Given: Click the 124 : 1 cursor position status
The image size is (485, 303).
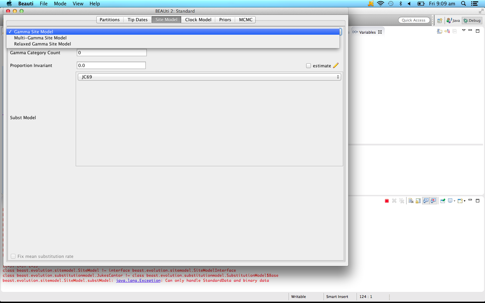Looking at the screenshot, I should click(x=366, y=297).
